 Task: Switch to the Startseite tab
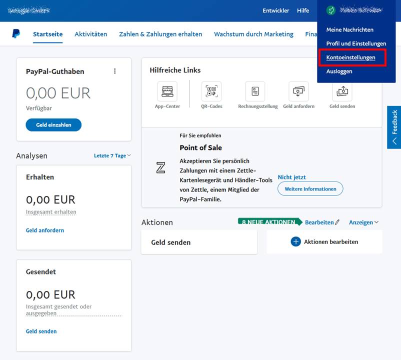[x=48, y=34]
